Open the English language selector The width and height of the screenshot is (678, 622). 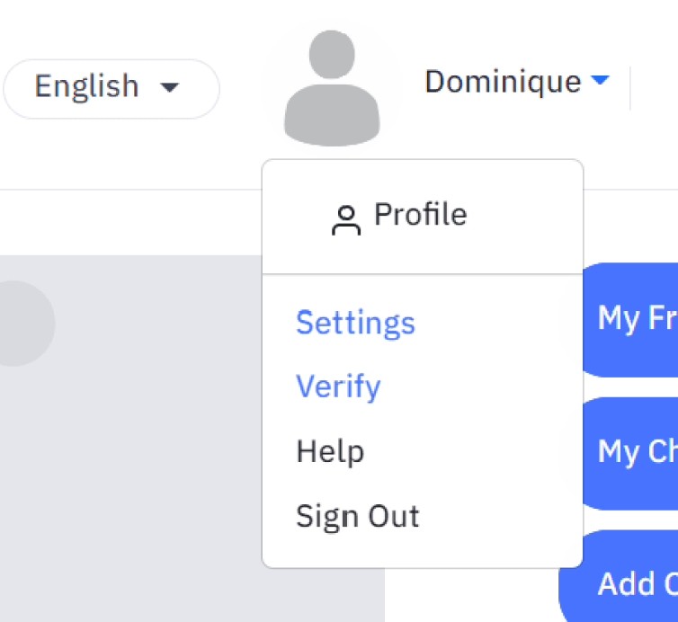tap(112, 89)
